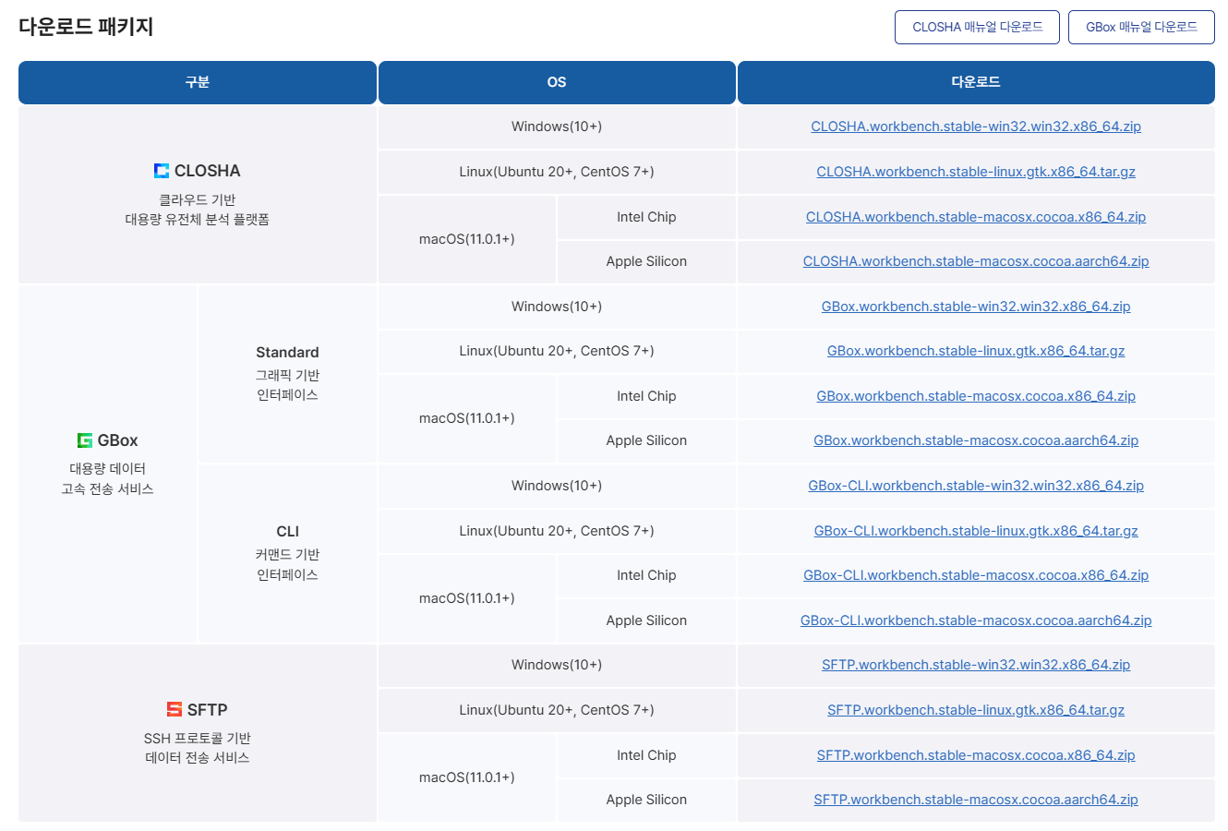Screen dimensions: 1228x831
Task: Click the 구분 column header
Action: [197, 82]
